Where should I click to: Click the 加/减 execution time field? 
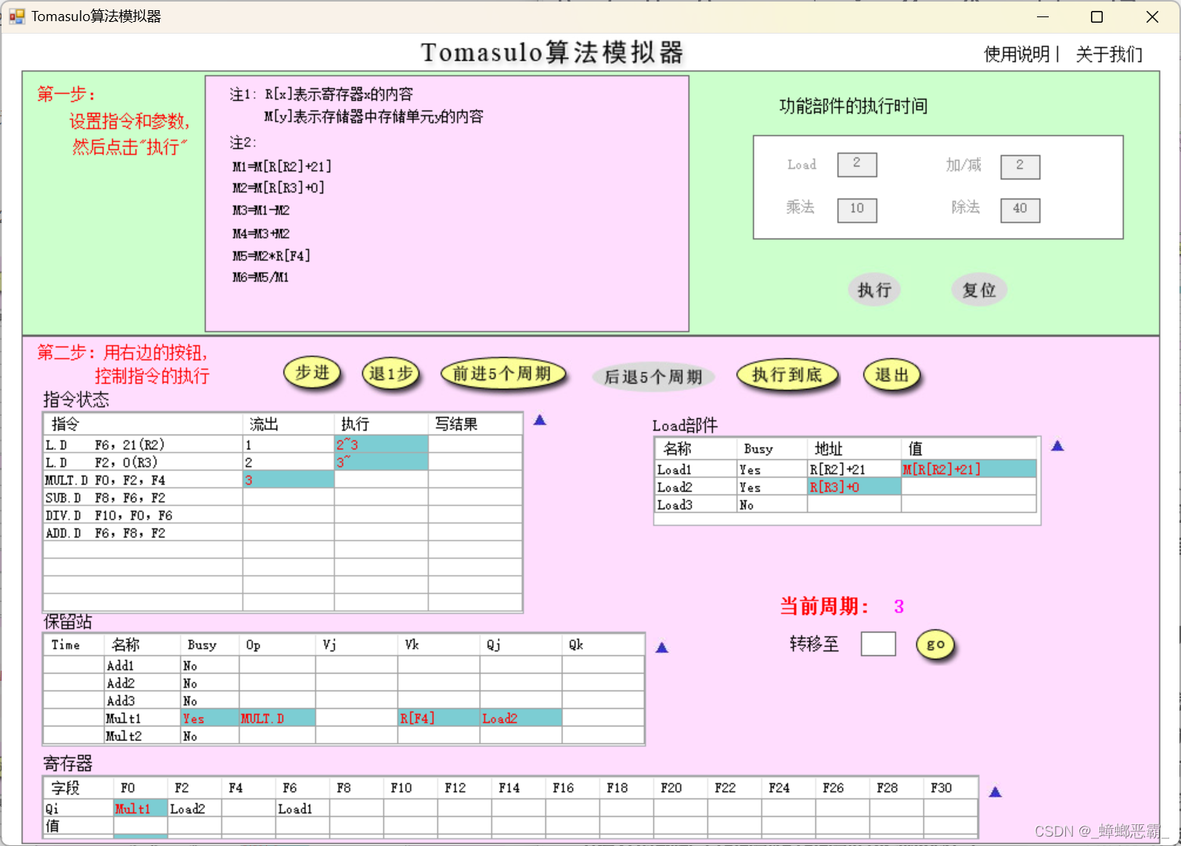coord(1020,166)
